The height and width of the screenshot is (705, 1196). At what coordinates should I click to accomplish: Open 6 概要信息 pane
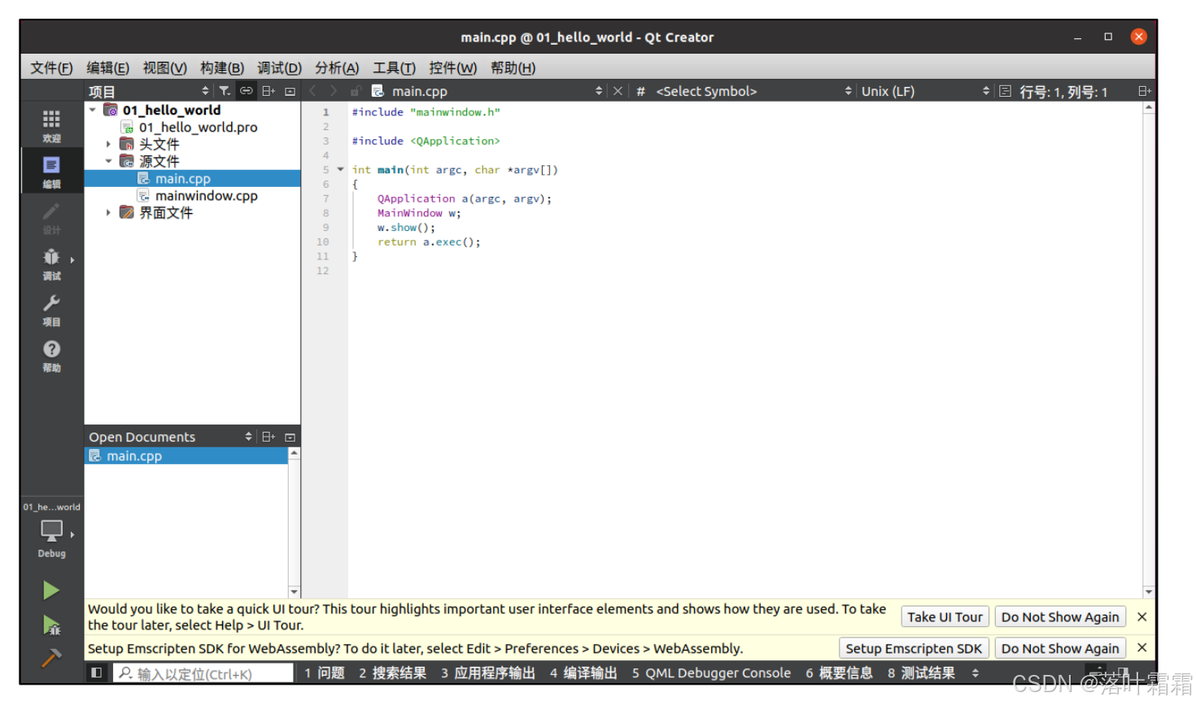coord(839,672)
